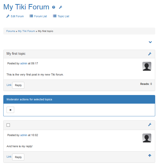160x168 pixels.
Task: Click the Link permalink on the first post
Action: (9, 85)
